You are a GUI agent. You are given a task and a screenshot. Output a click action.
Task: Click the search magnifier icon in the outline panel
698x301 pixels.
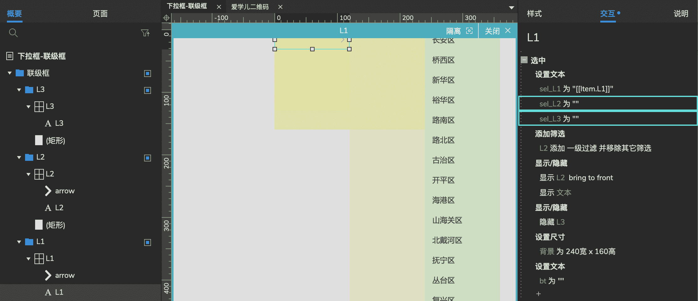pyautogui.click(x=13, y=33)
